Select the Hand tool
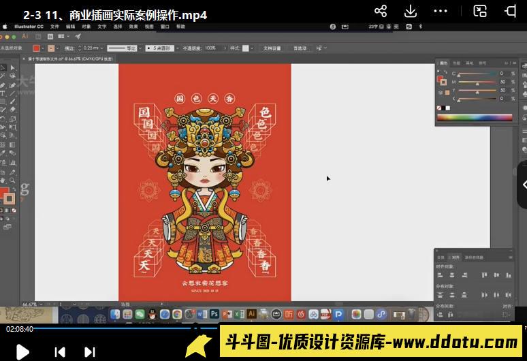This screenshot has height=361, width=527. tap(3, 180)
